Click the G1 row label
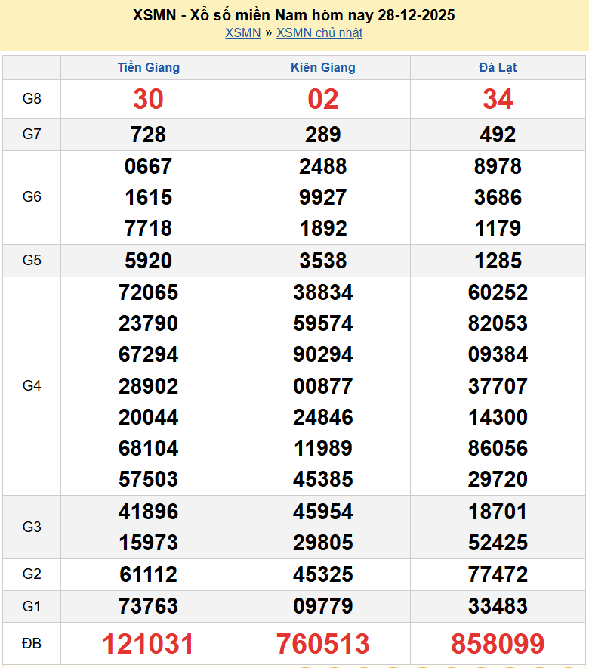This screenshot has height=668, width=589. tap(32, 606)
